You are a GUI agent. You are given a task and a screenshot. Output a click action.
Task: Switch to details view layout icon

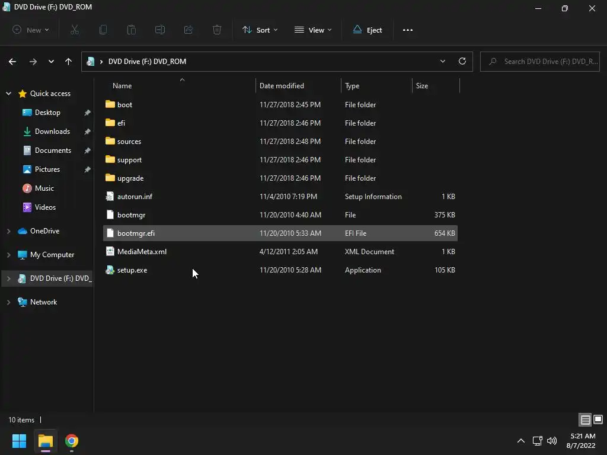[x=585, y=419]
